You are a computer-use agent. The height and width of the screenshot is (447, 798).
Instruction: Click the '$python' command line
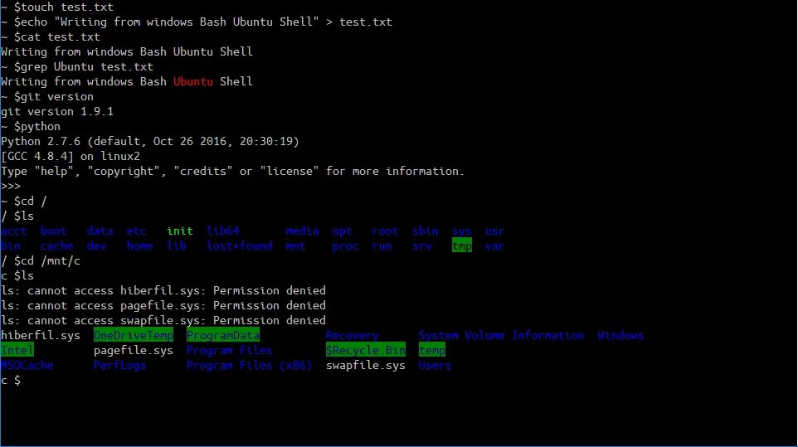click(x=31, y=126)
